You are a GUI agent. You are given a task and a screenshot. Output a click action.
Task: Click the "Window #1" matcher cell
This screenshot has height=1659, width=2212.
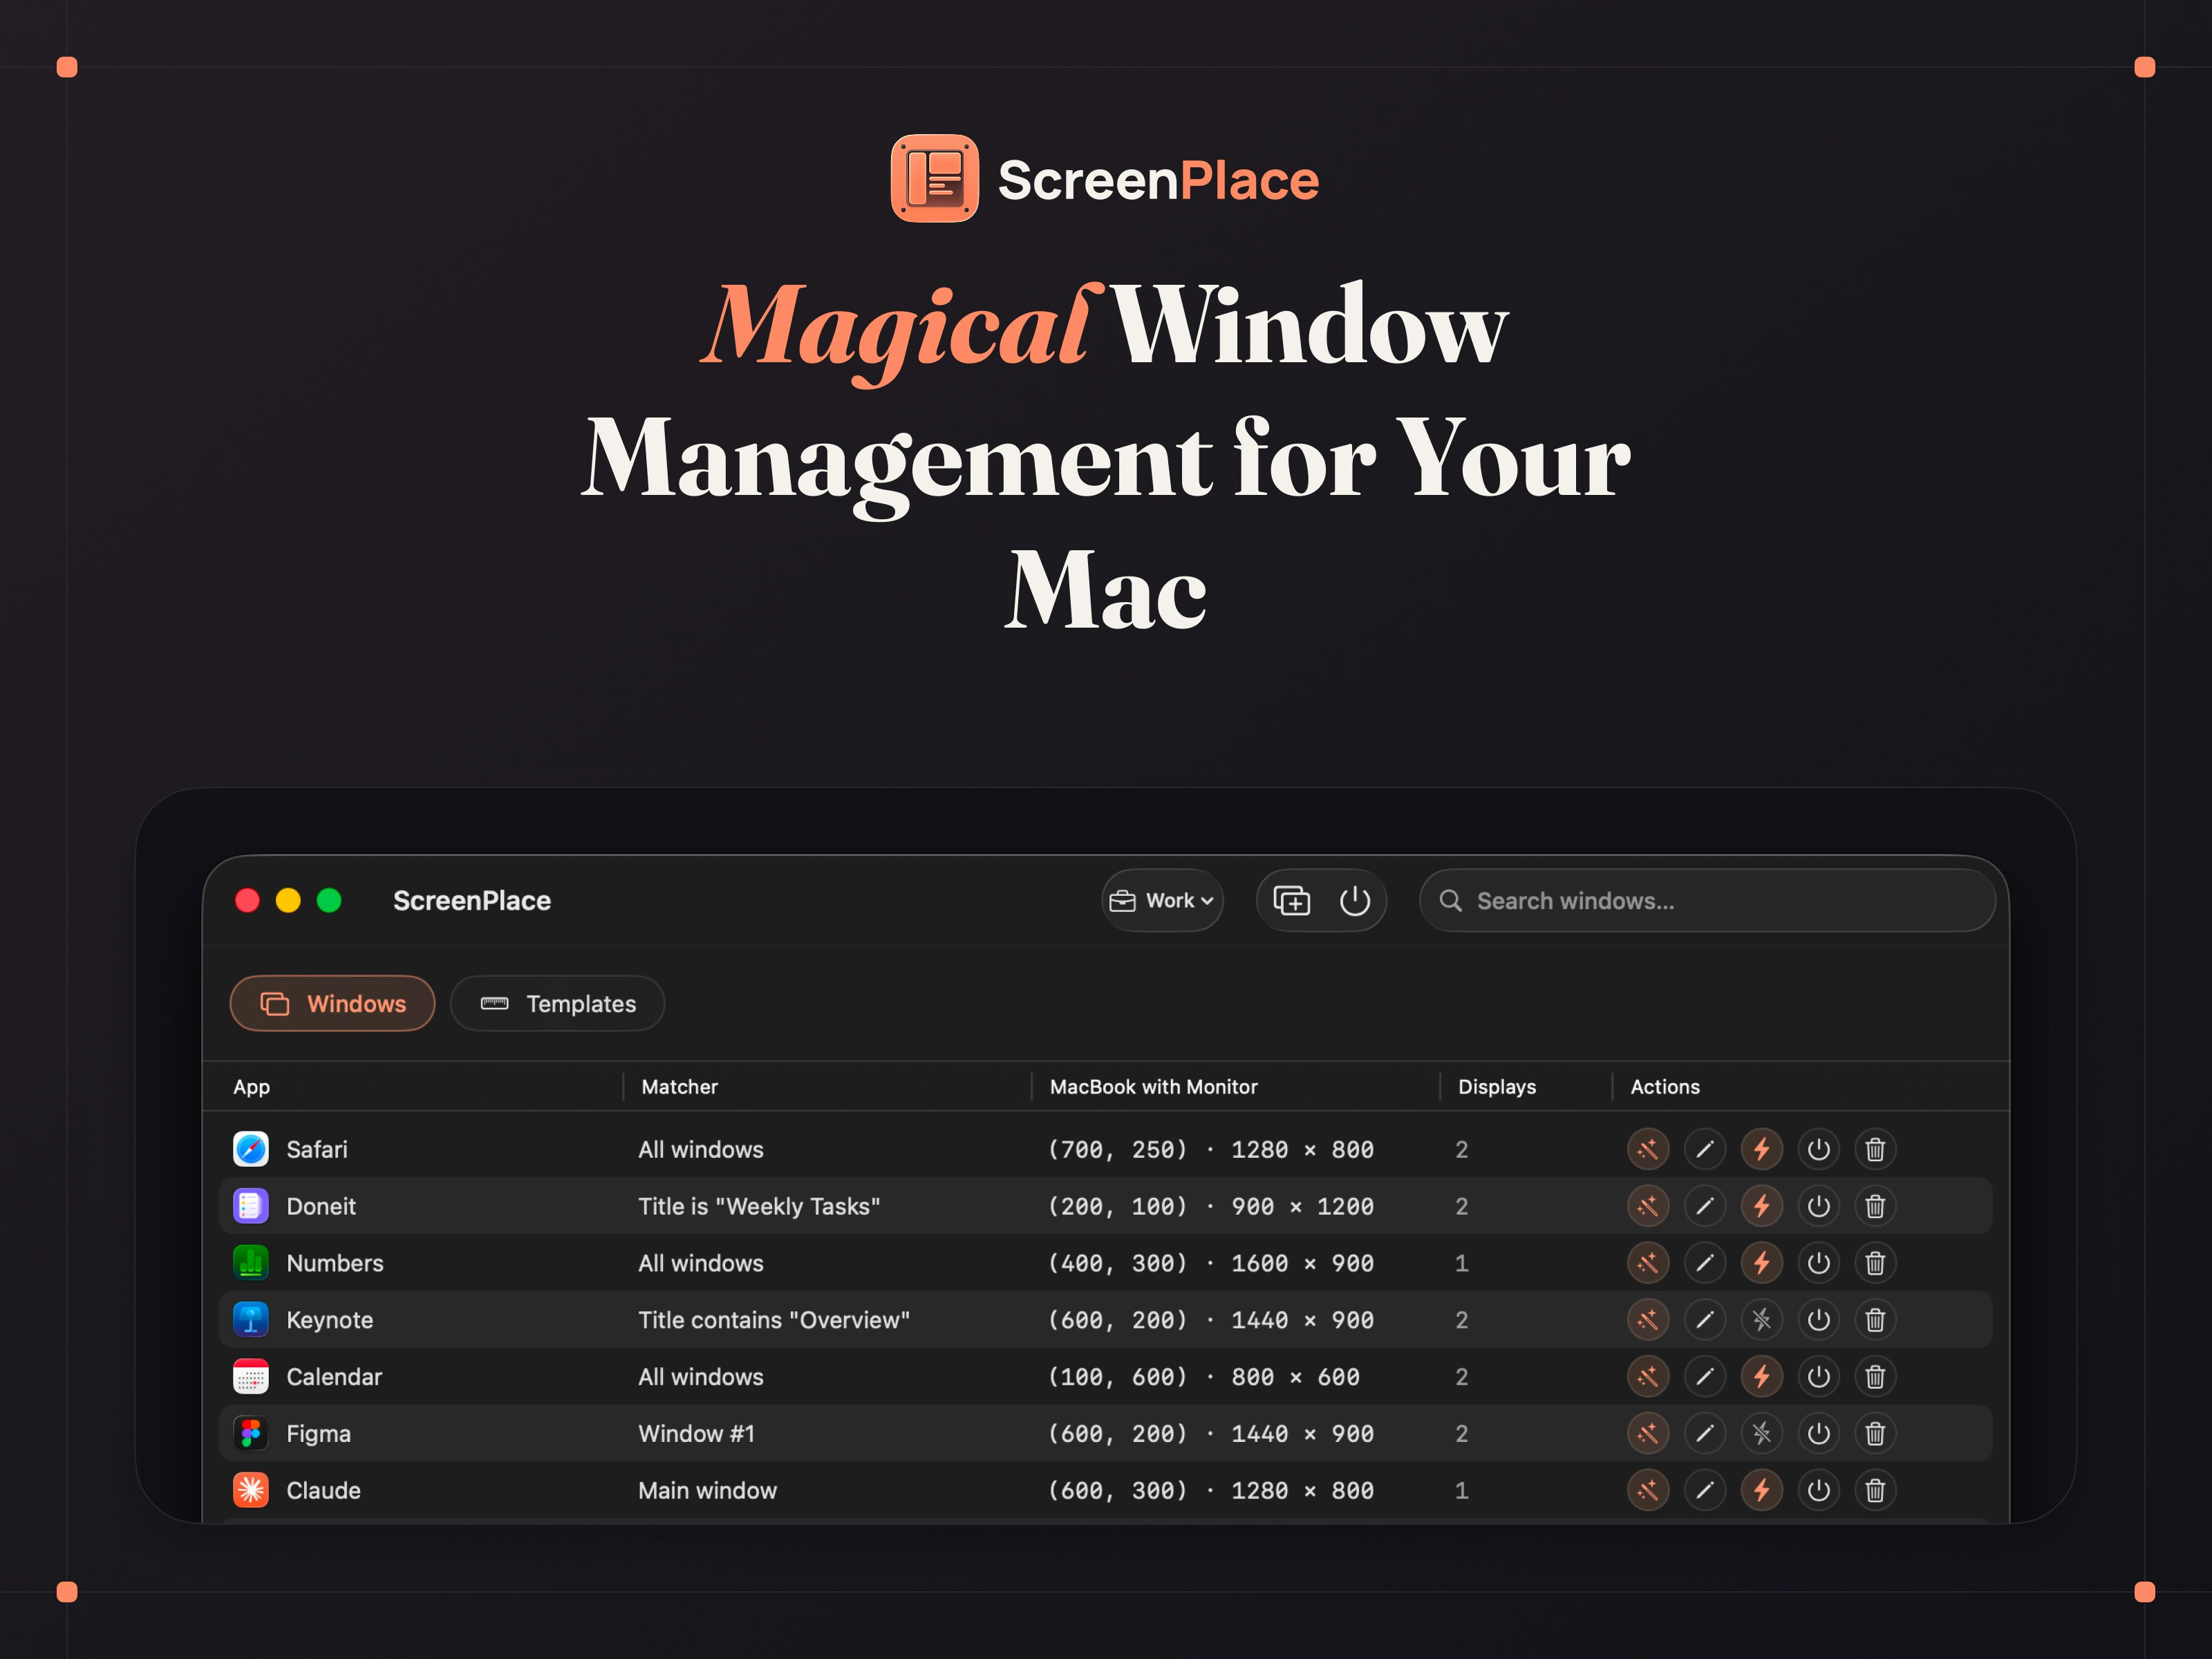click(x=697, y=1434)
